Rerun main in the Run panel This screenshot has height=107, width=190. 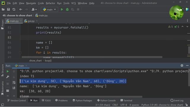(8, 71)
